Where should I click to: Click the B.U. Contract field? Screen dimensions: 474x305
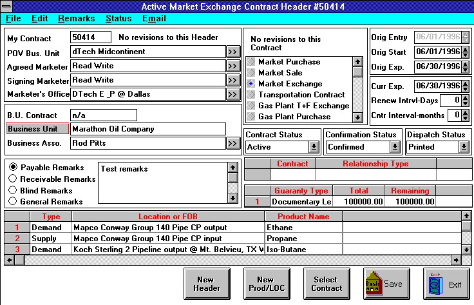point(104,115)
